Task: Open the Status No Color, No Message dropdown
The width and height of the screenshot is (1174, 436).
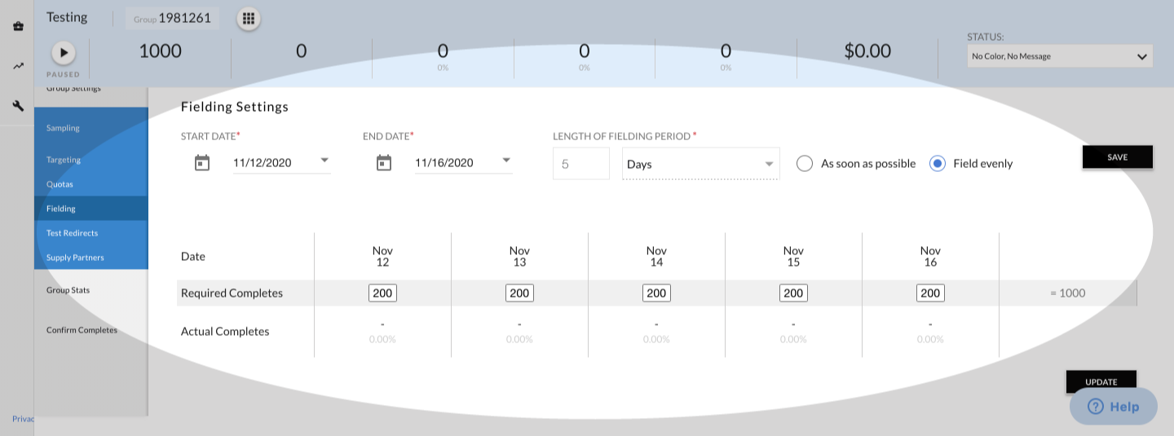Action: point(1060,56)
